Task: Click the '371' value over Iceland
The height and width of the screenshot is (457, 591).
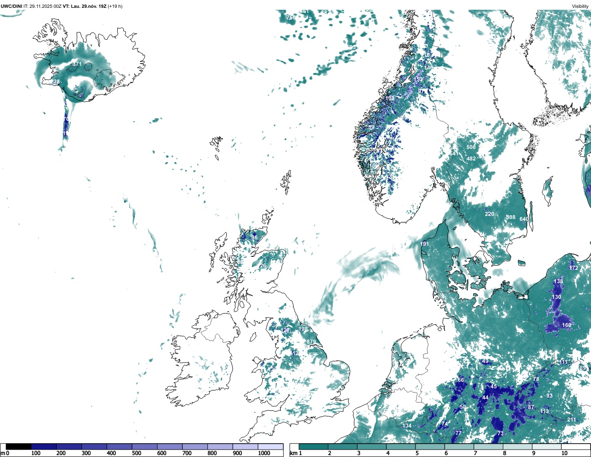Action: point(77,65)
